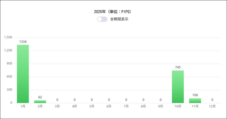This screenshot has width=227, height=119.
Task: Click the 11月 bar in chart
Action: 195,101
